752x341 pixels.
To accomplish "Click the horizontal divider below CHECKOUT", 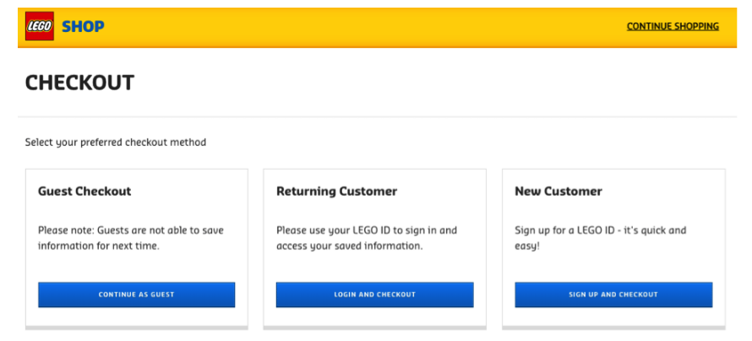I will (x=377, y=116).
